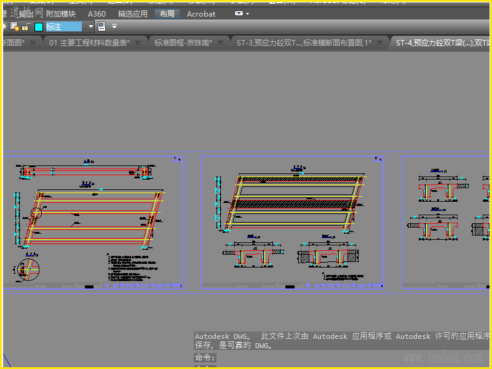This screenshot has width=492, height=369.
Task: Close the 01 主要工程材料数量表 tab
Action: [x=138, y=42]
